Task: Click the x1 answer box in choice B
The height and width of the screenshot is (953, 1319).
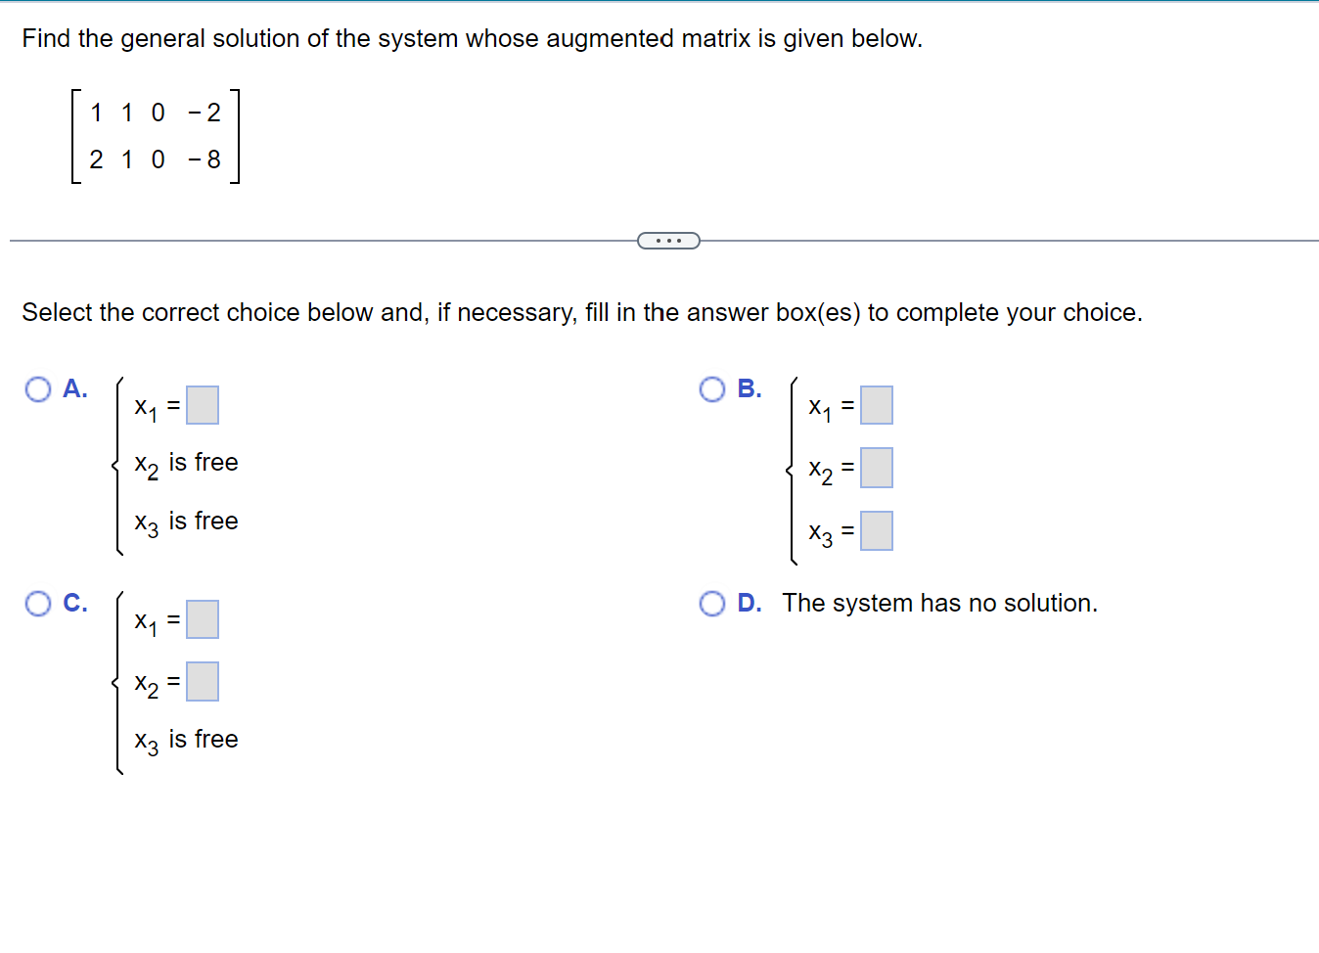Action: pos(878,405)
